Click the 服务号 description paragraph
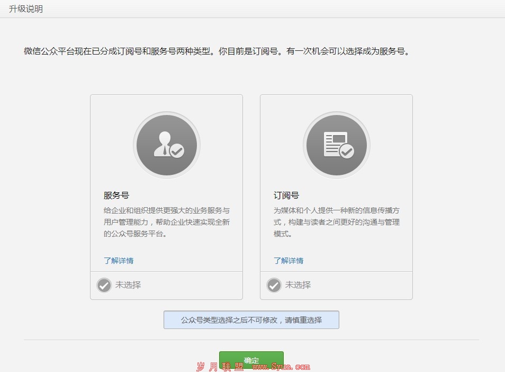 point(167,222)
